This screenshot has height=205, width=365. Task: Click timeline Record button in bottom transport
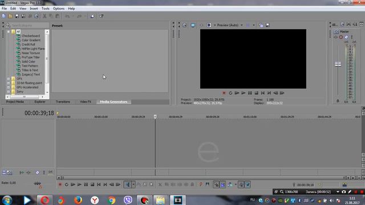coord(60,184)
